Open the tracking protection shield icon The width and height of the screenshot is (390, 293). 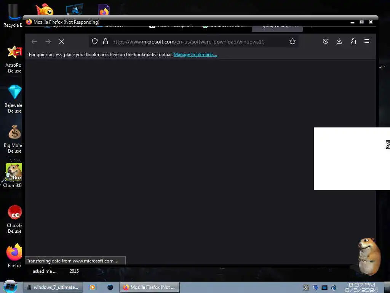tap(95, 41)
